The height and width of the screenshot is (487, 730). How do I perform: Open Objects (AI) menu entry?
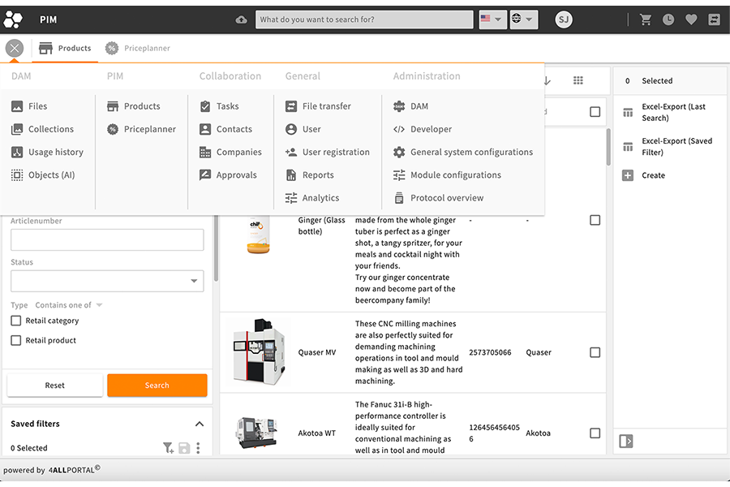click(x=43, y=175)
